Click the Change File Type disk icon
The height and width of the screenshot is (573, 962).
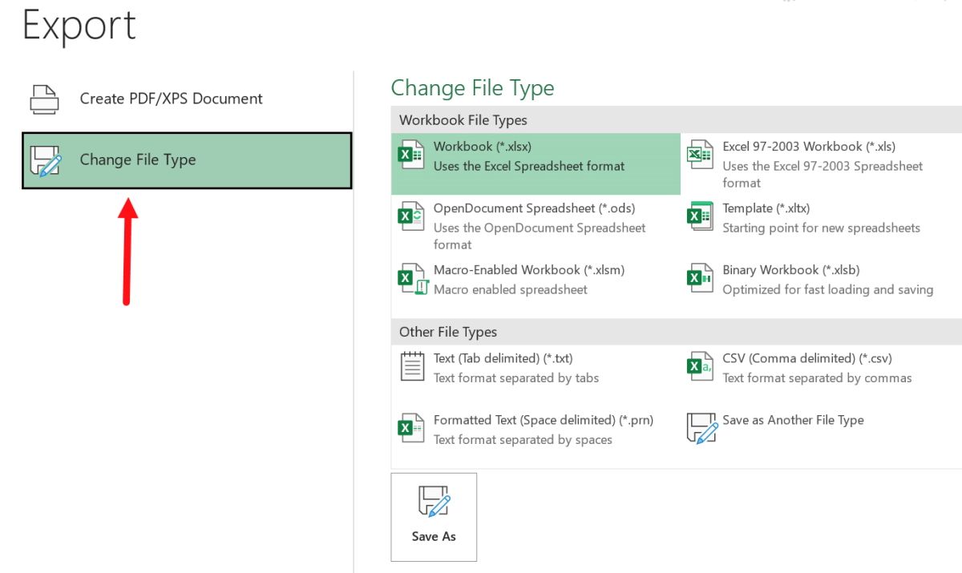pos(45,159)
